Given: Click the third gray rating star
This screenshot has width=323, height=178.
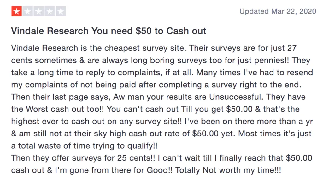Looking at the screenshot, I should point(38,11).
